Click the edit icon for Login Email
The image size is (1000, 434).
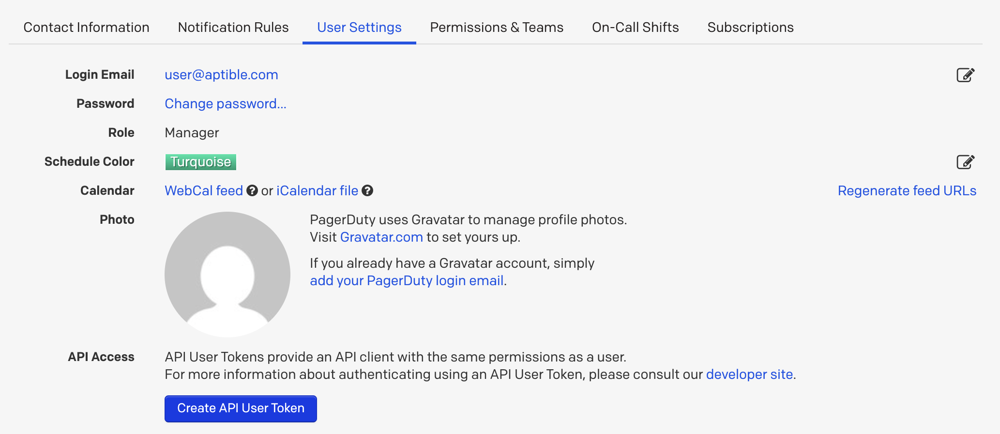pos(965,75)
